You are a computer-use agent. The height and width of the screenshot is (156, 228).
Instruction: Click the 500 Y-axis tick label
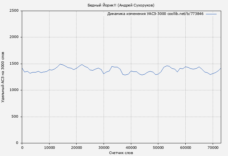click(x=15, y=117)
